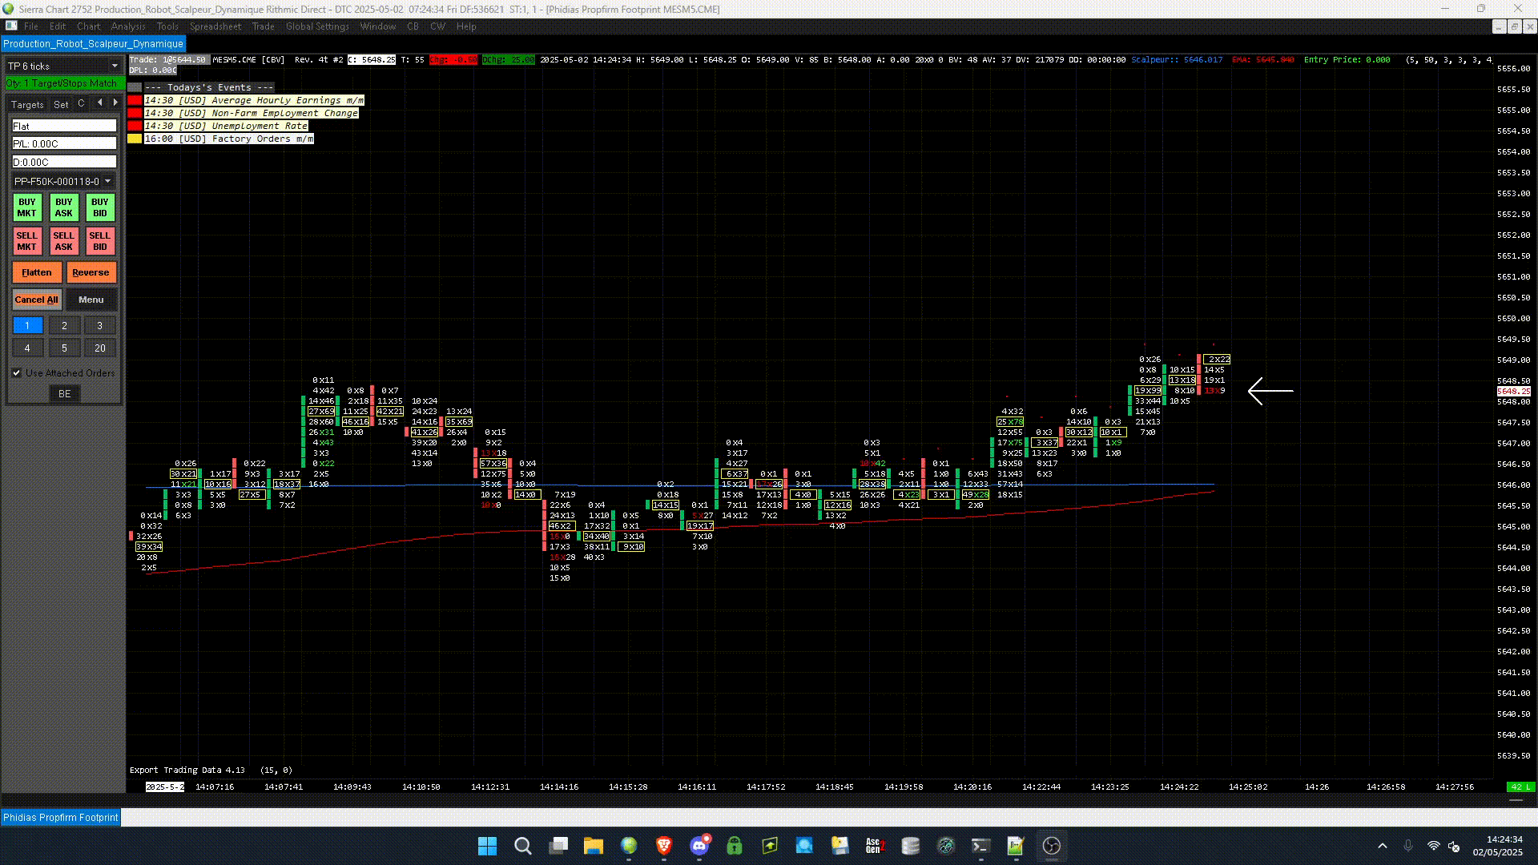Open the globe browser icon in taskbar
This screenshot has width=1538, height=865.
point(629,846)
